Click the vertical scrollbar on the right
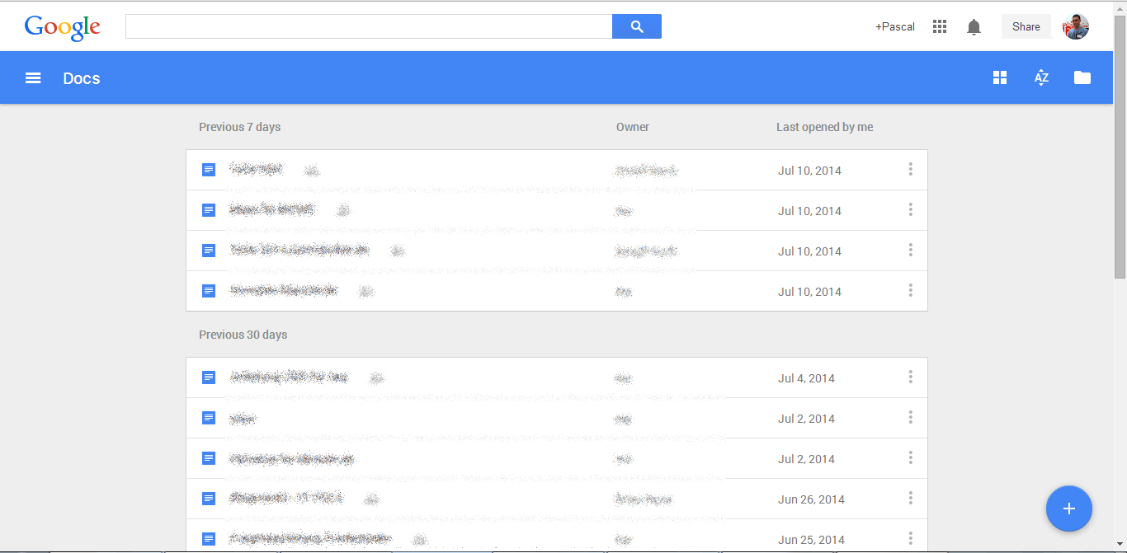Screen dimensions: 1127x553 click(x=1120, y=148)
